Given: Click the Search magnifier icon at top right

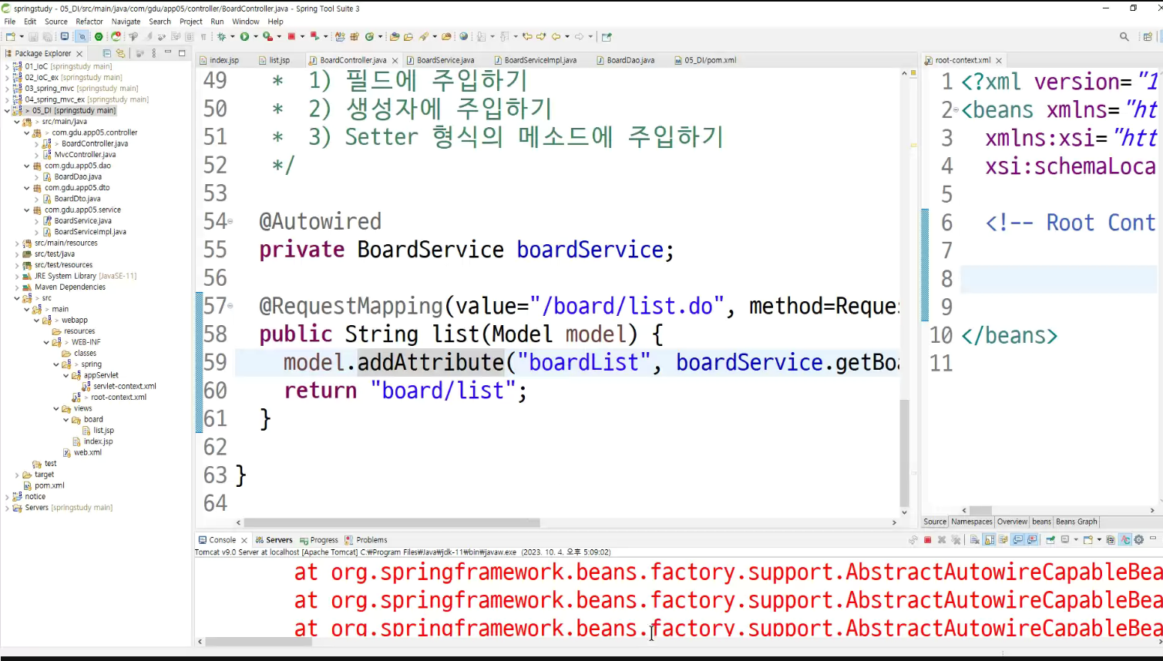Looking at the screenshot, I should (1124, 36).
